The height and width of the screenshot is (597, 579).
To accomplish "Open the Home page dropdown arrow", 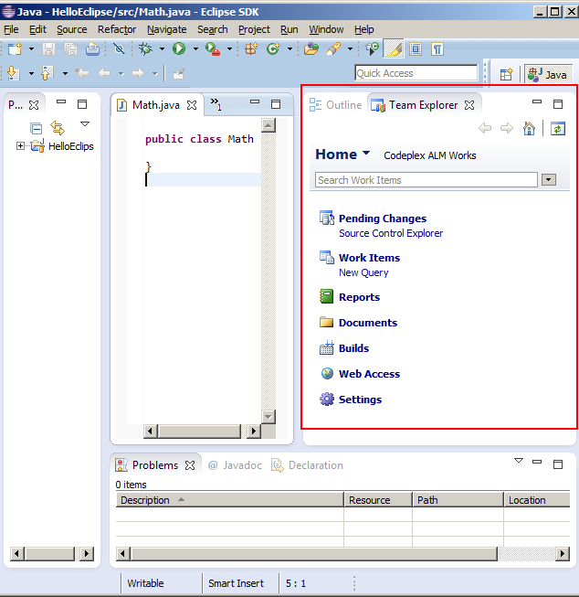I will [366, 154].
